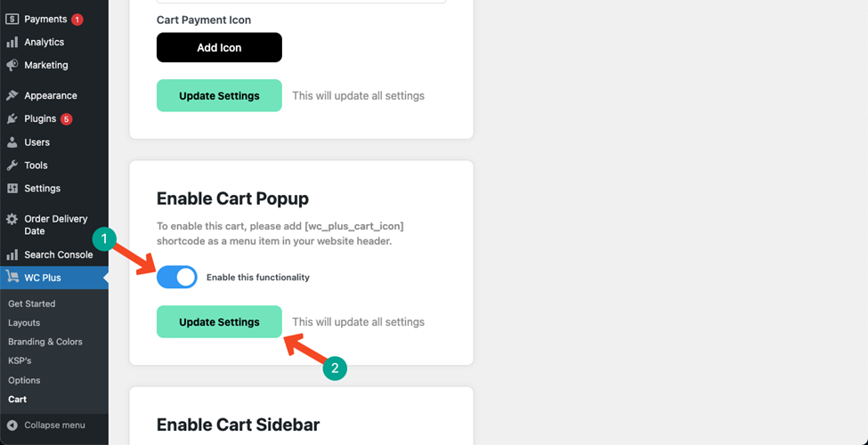This screenshot has width=868, height=445.
Task: Click Update Settings under Cart Popup
Action: point(219,321)
